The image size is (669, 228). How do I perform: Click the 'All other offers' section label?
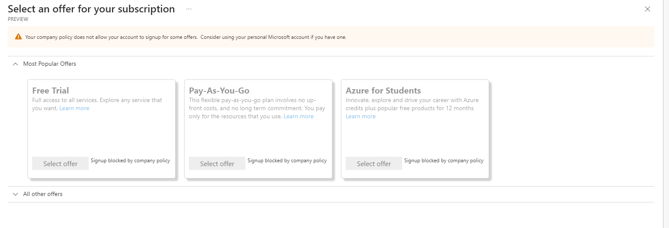coord(43,194)
